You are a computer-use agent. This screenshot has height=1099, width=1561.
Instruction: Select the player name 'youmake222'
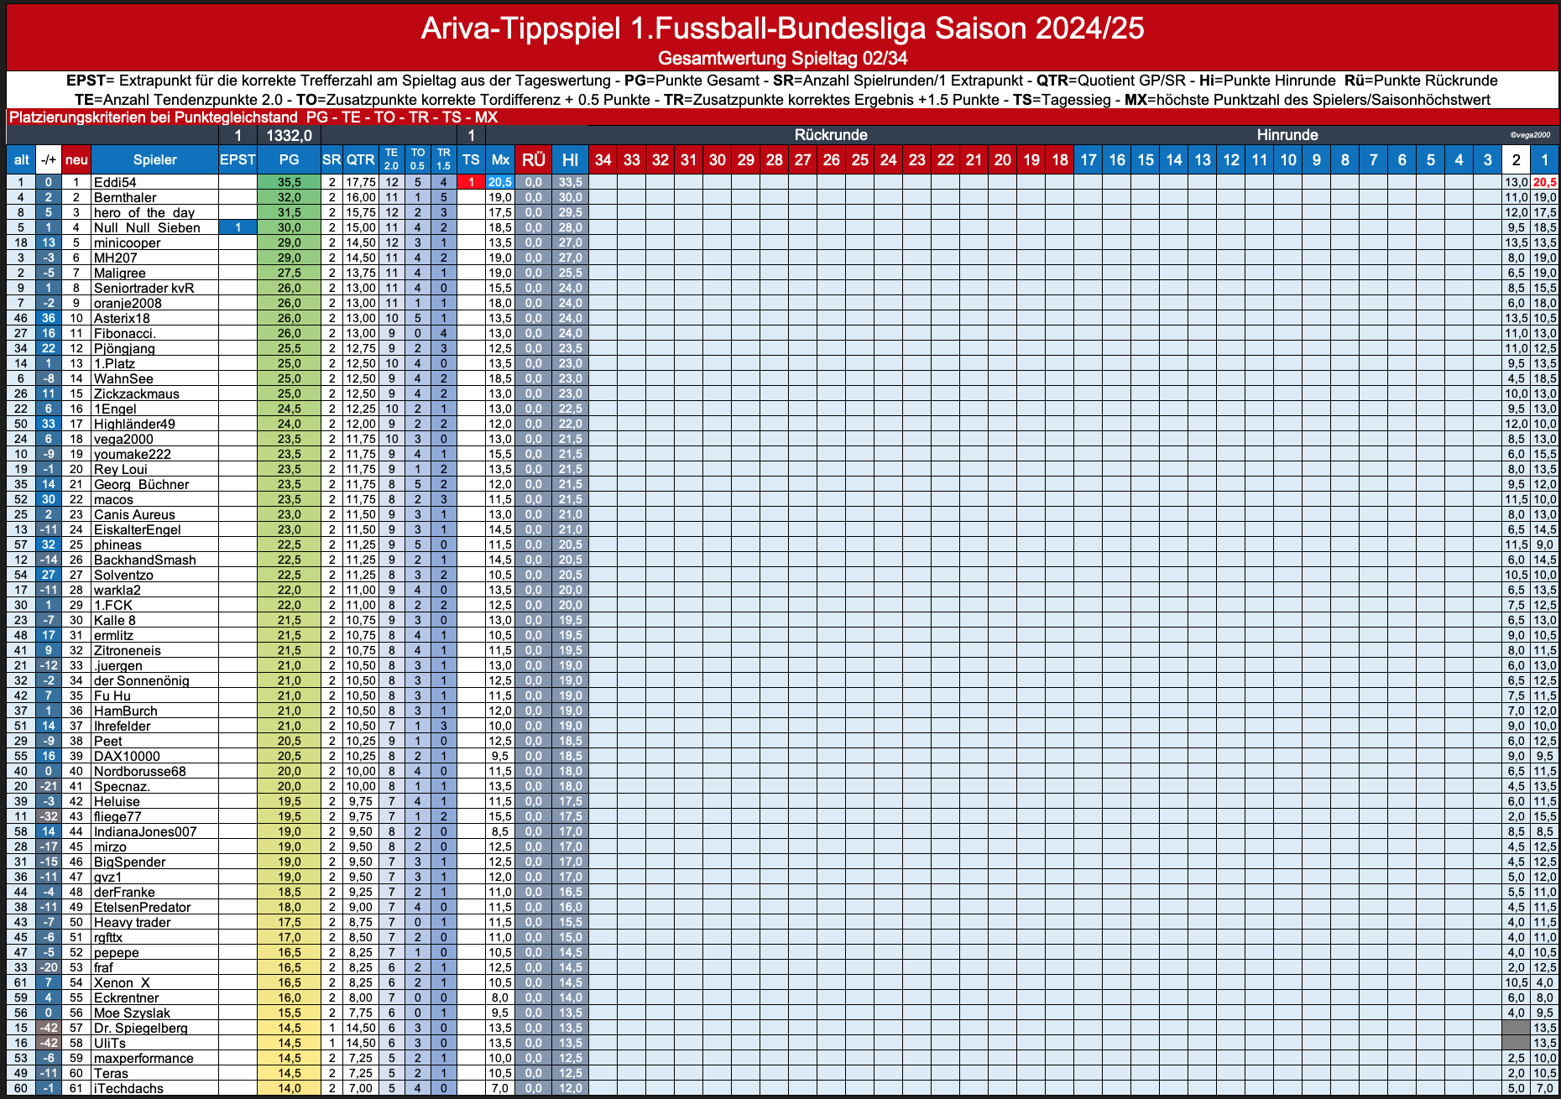tap(133, 454)
